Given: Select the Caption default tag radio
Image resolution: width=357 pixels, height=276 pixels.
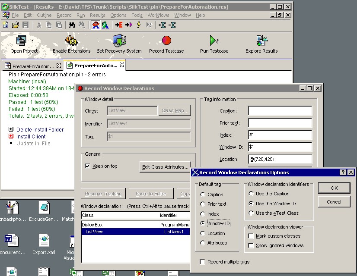Looking at the screenshot, I should 202,194.
